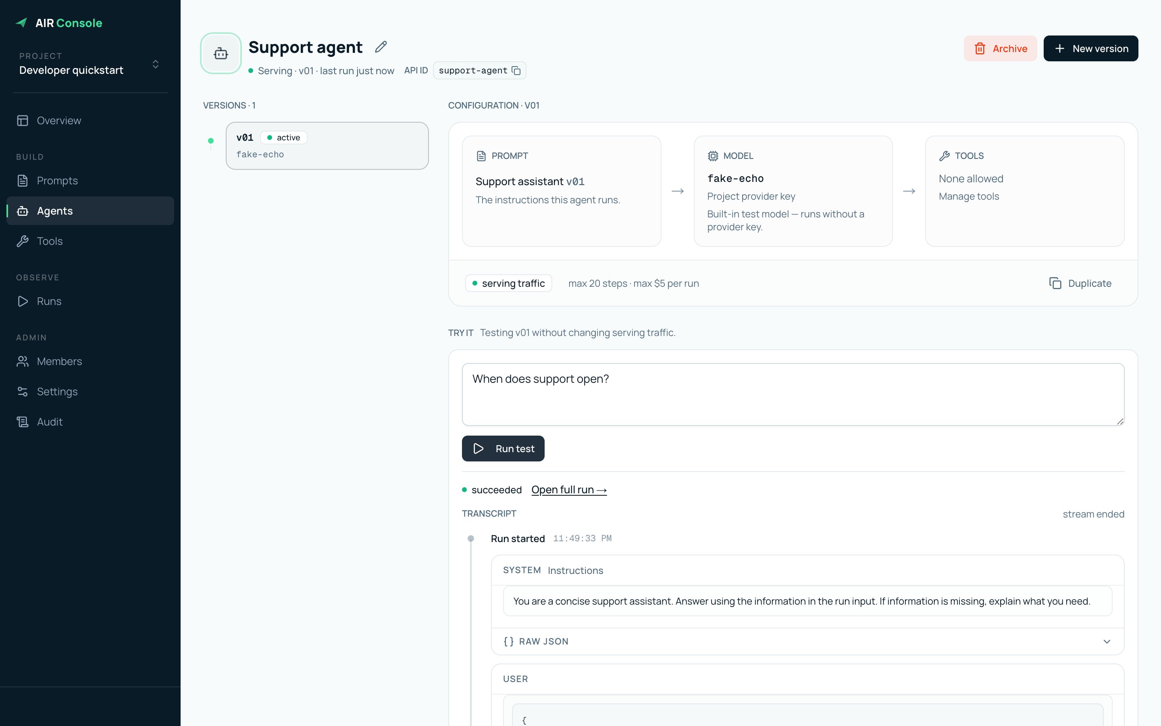This screenshot has width=1161, height=726.
Task: Click the system instructions text box
Action: pos(807,601)
